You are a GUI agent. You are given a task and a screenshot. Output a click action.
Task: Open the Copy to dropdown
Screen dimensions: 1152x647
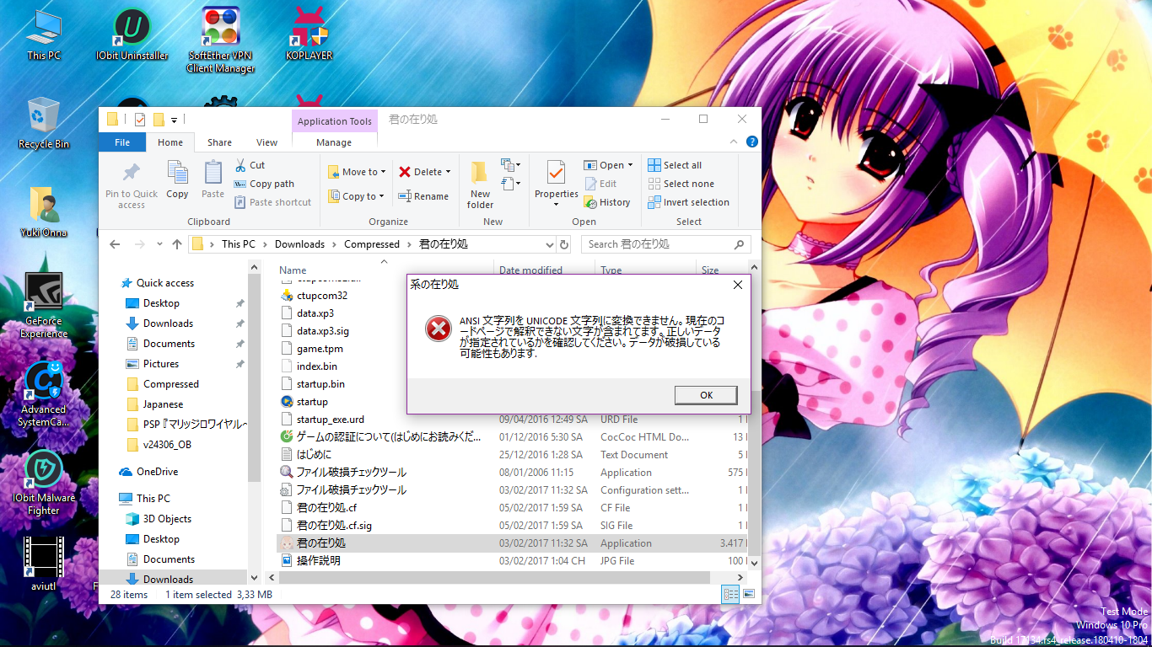click(357, 196)
